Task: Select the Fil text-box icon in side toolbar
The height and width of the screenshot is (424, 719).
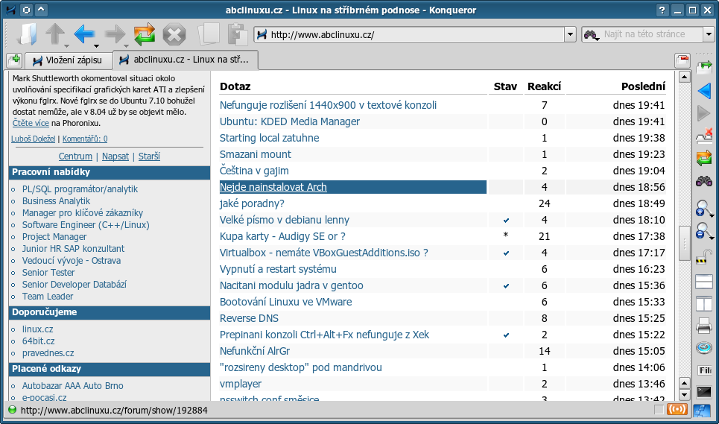Action: (x=704, y=370)
